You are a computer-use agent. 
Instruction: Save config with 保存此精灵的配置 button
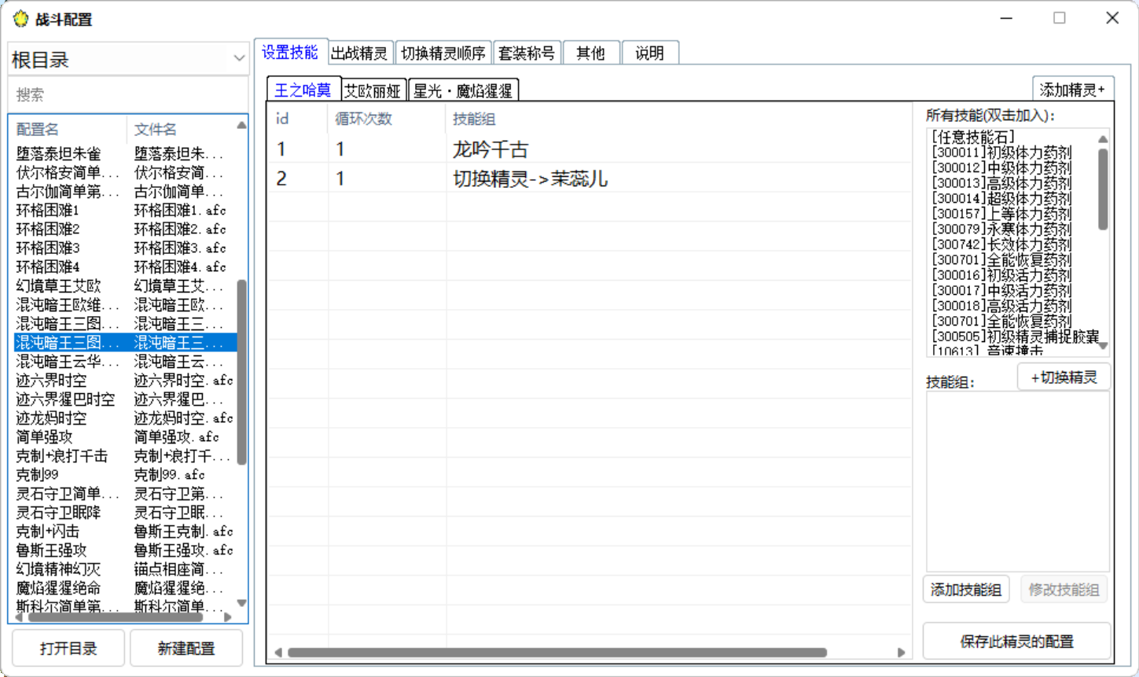point(1016,642)
